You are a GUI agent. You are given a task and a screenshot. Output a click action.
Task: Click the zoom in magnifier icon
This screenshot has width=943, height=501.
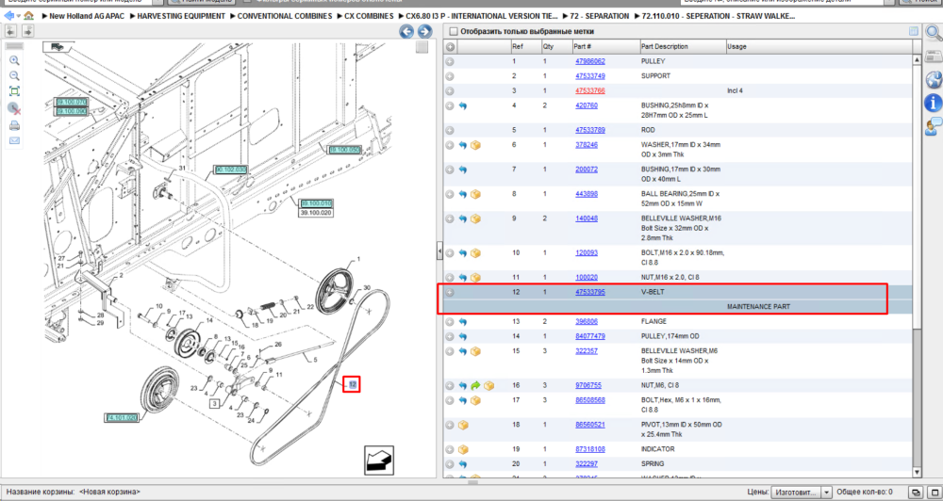click(14, 60)
